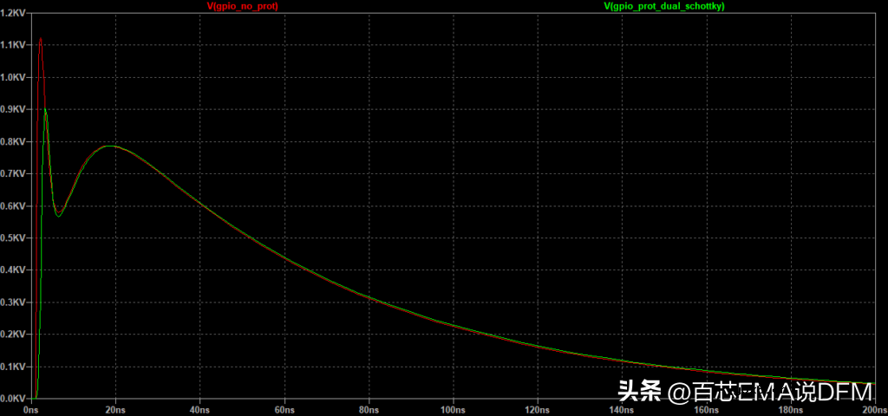Image resolution: width=888 pixels, height=416 pixels.
Task: Click the 200ns label at the end of the time axis
Action: (874, 409)
